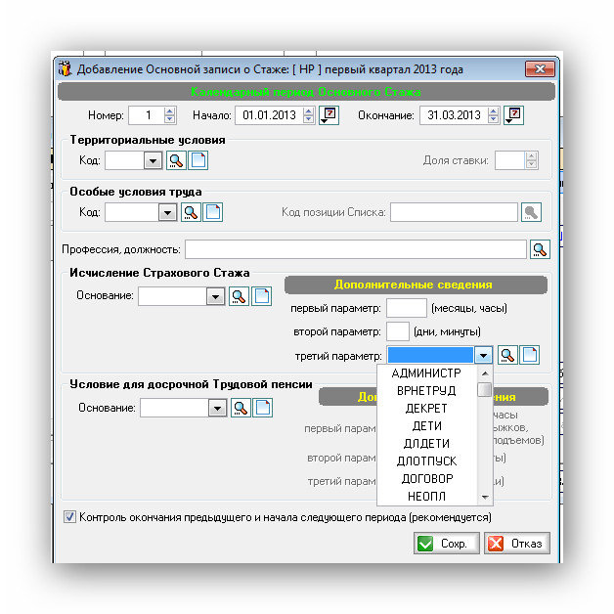Open calendar picker for Окончание date
The image size is (614, 614).
514,115
